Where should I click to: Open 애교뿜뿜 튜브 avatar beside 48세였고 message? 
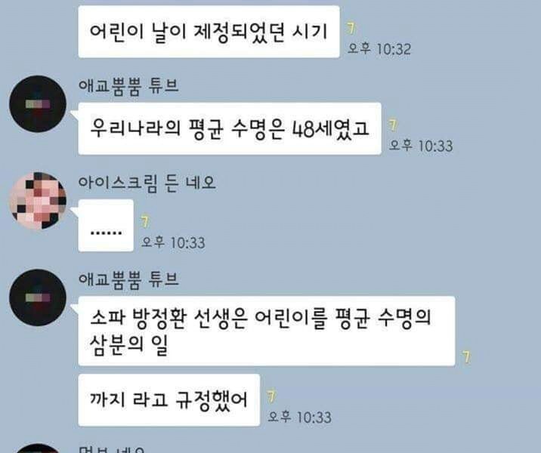(38, 103)
